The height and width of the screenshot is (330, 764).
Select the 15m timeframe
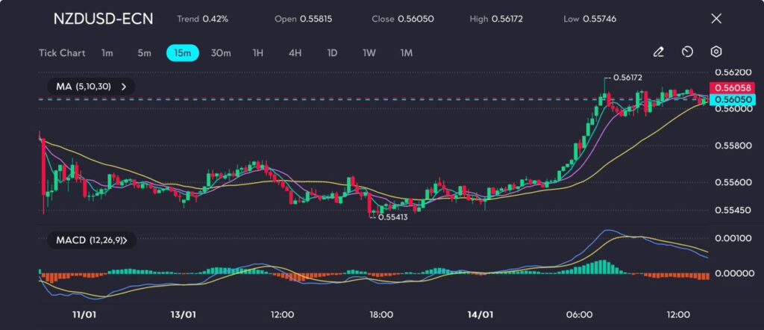pos(182,53)
